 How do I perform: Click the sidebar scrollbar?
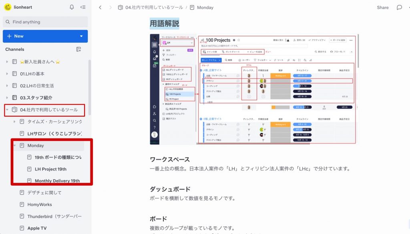pos(90,88)
